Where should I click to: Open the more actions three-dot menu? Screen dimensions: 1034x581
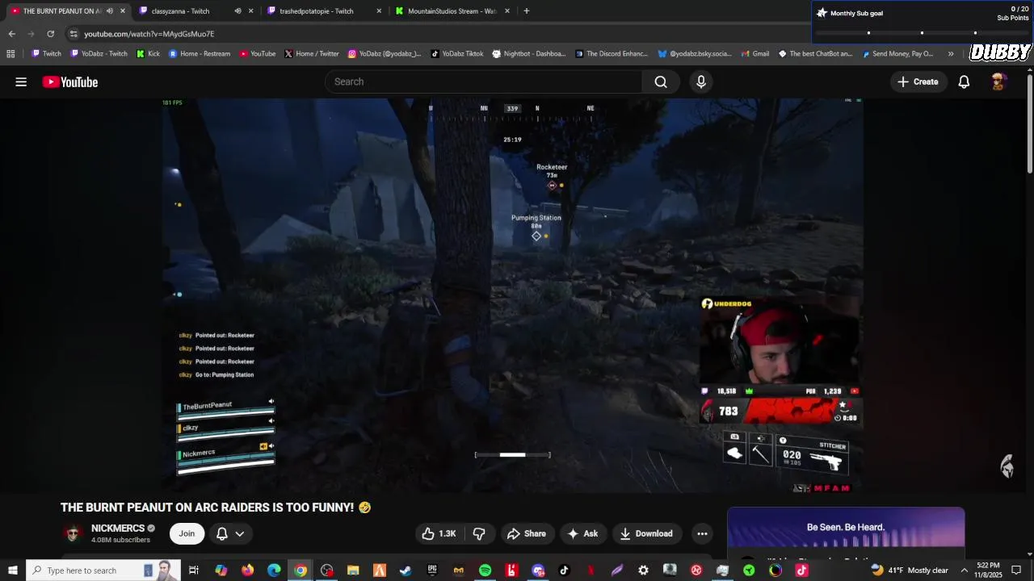coord(702,533)
